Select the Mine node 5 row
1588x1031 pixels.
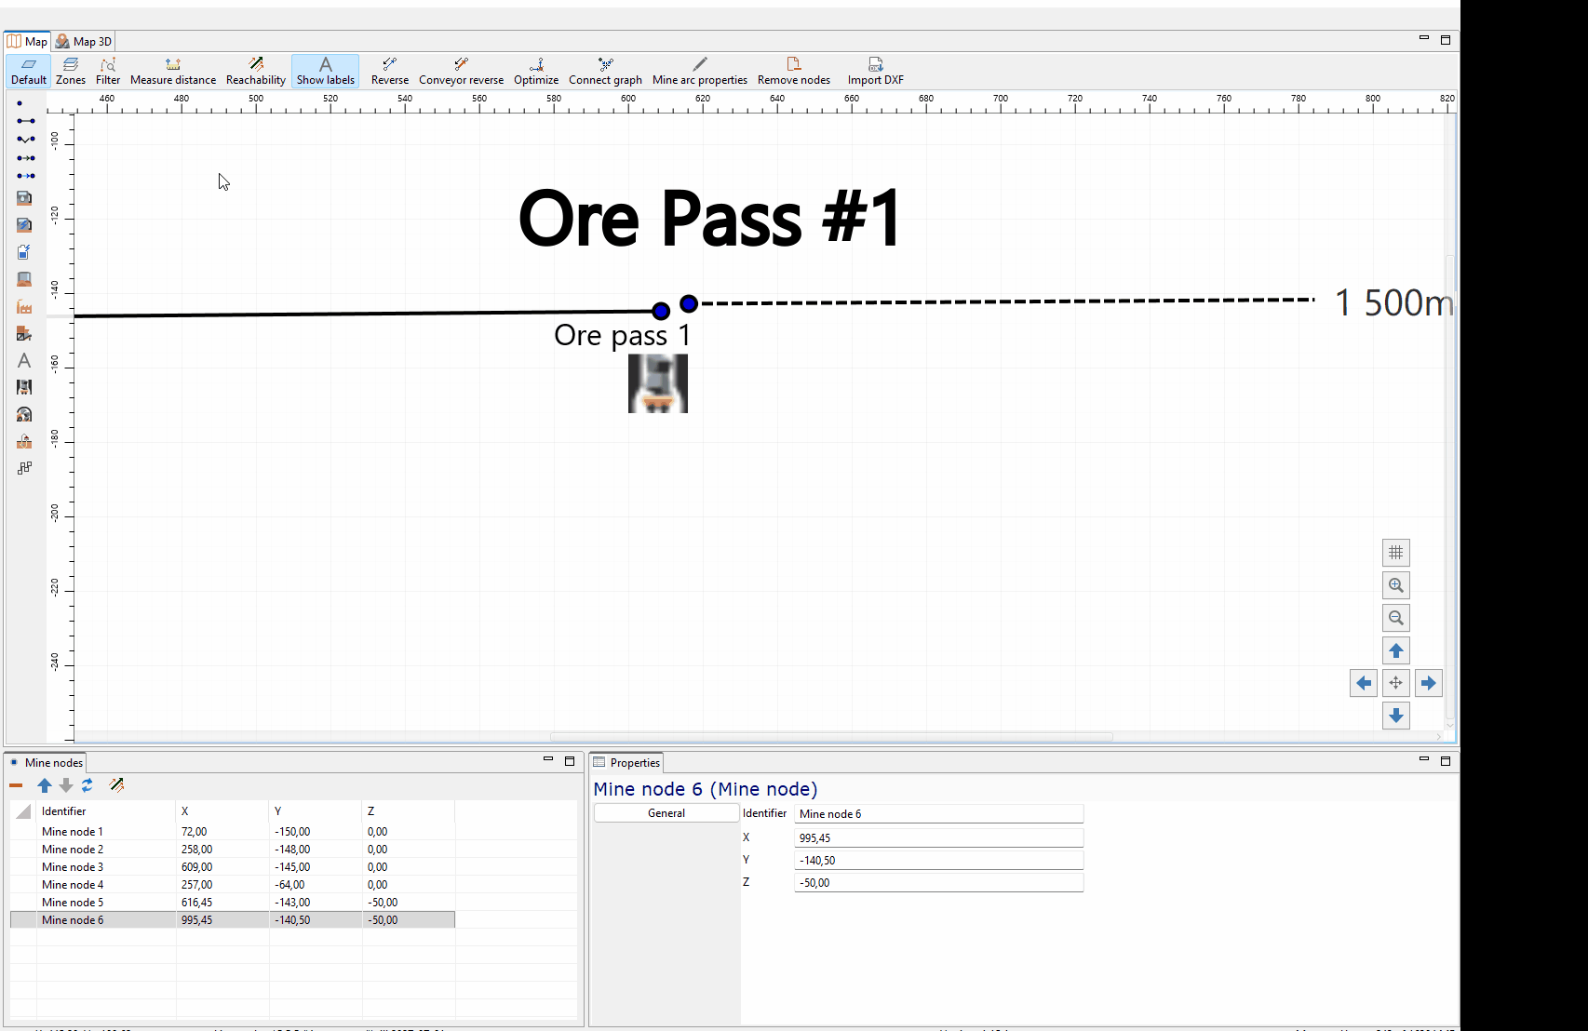pos(233,903)
